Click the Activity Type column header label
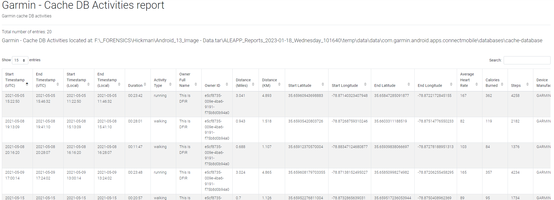The image size is (554, 200). 160,83
